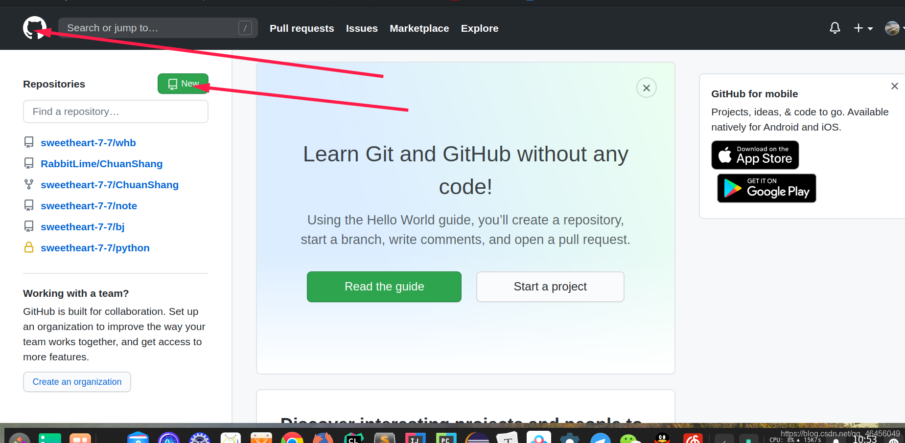The height and width of the screenshot is (443, 905).
Task: Open the QQ penguin icon in dock
Action: point(662,438)
